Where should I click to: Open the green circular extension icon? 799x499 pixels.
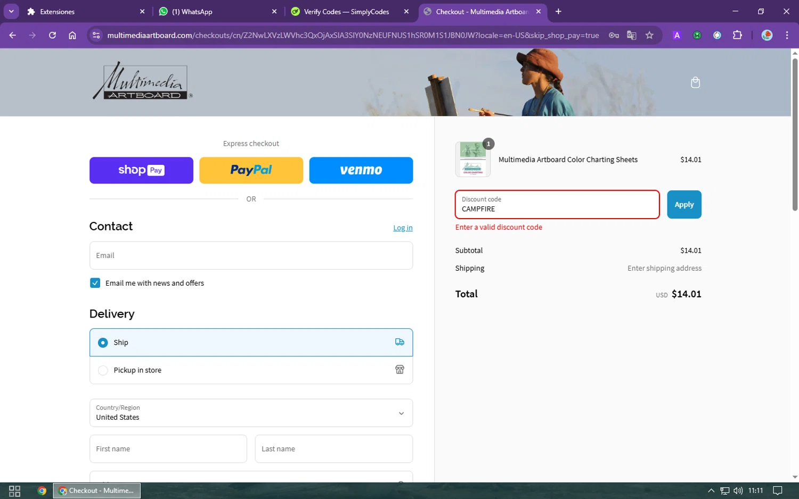pyautogui.click(x=697, y=35)
